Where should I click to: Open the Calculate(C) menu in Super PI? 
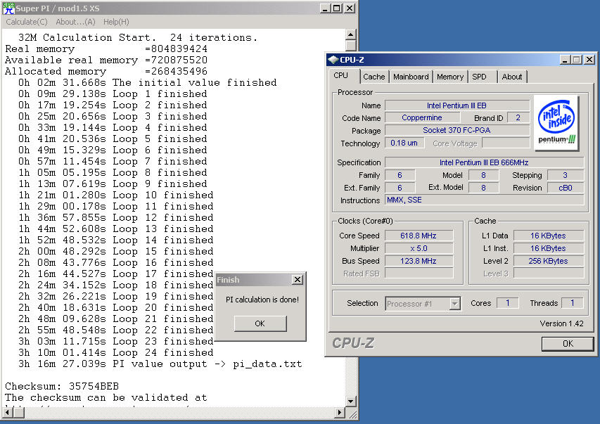coord(27,22)
